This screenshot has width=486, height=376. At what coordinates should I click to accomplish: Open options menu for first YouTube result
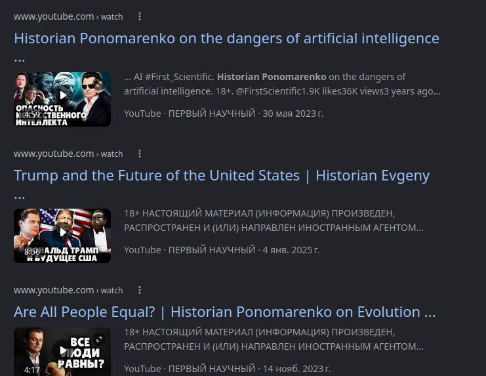140,16
